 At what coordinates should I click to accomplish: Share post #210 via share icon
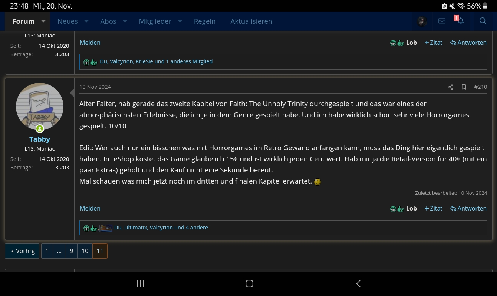click(451, 87)
